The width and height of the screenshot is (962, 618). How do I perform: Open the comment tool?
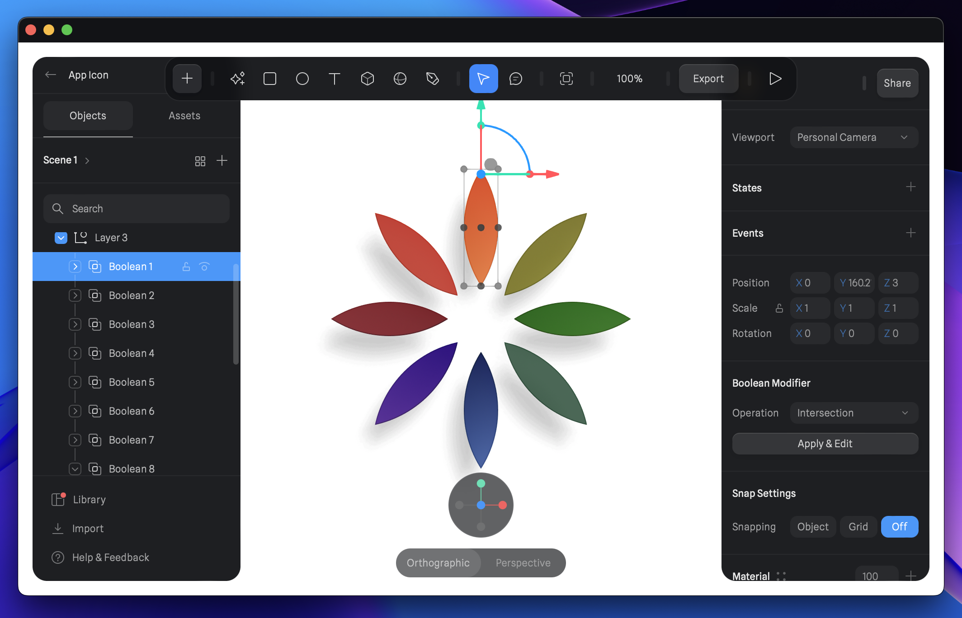point(516,79)
